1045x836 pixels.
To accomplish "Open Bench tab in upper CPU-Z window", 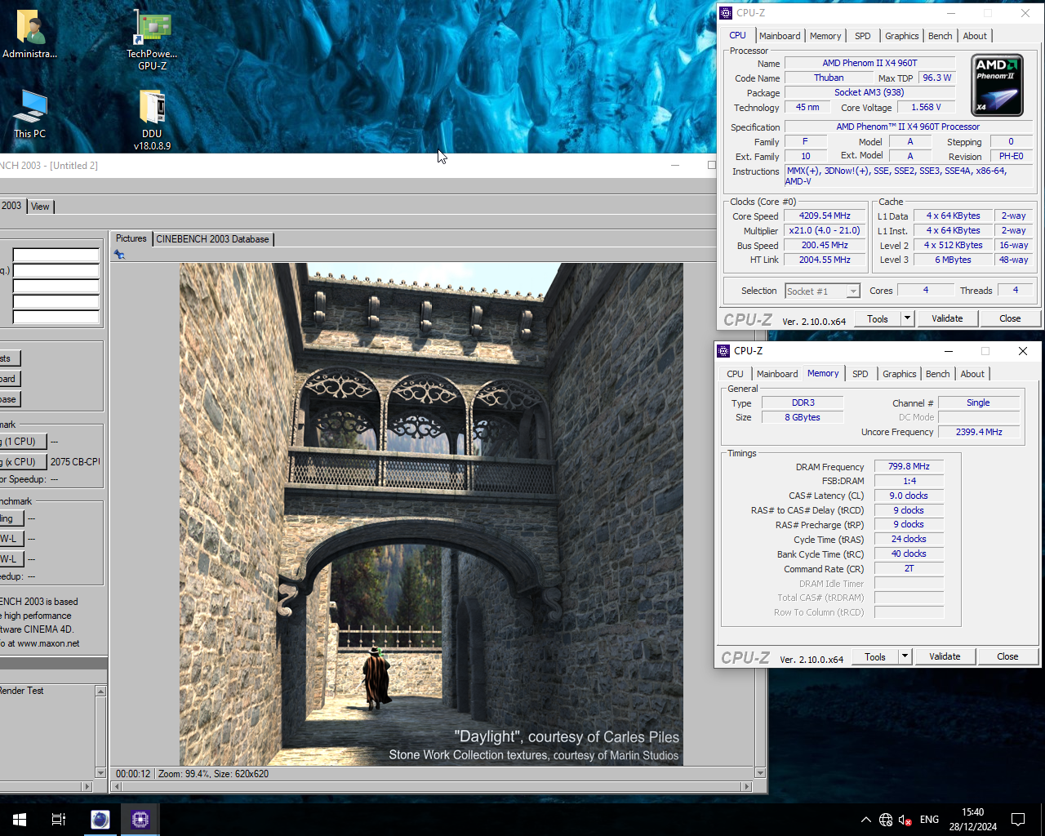I will [940, 36].
